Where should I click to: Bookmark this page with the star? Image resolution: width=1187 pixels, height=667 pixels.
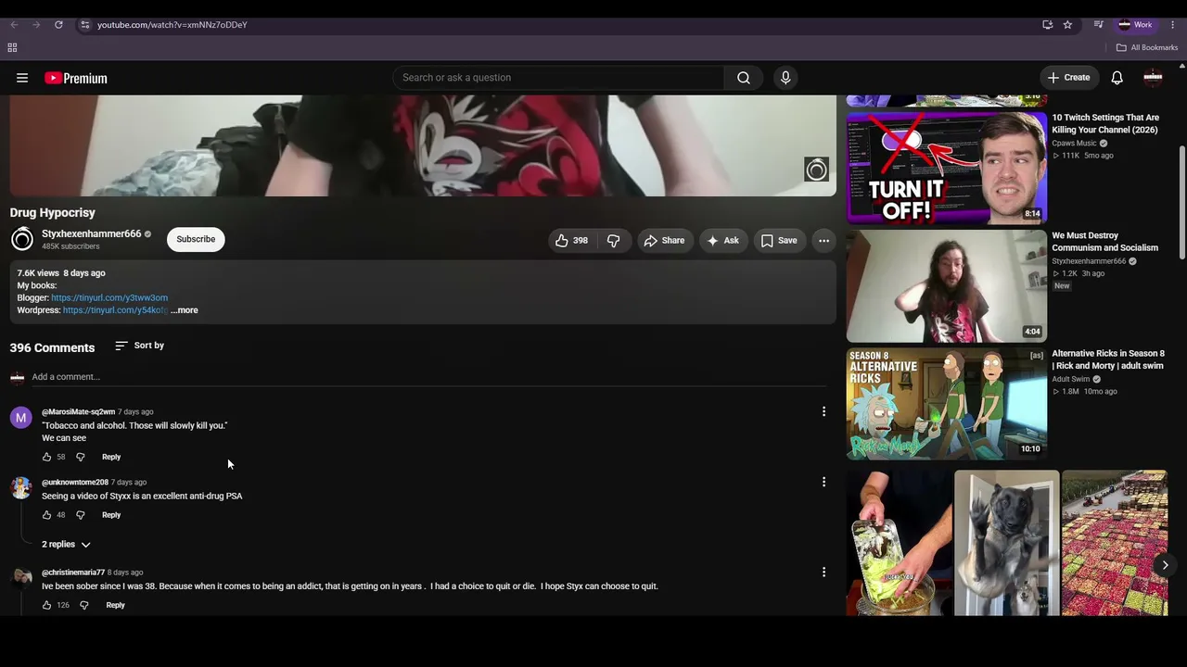(1067, 25)
